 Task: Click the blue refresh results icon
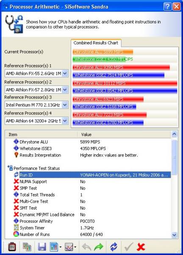pyautogui.click(x=114, y=247)
